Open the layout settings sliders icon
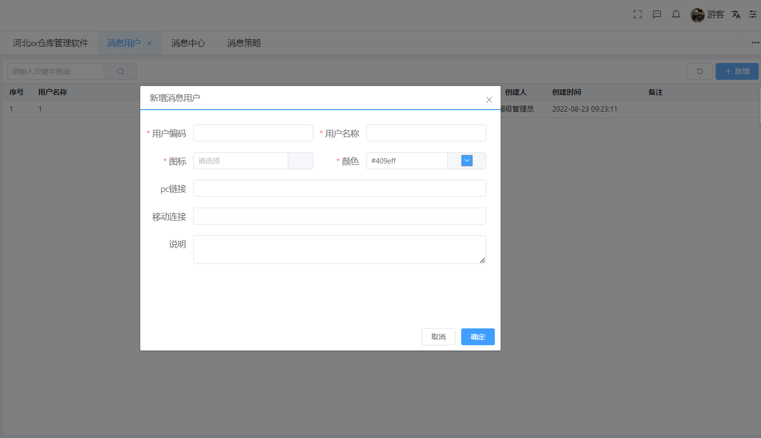 [x=753, y=14]
